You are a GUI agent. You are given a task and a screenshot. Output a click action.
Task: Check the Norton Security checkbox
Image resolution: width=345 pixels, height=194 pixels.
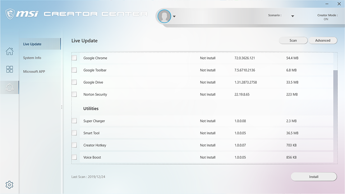pyautogui.click(x=74, y=94)
